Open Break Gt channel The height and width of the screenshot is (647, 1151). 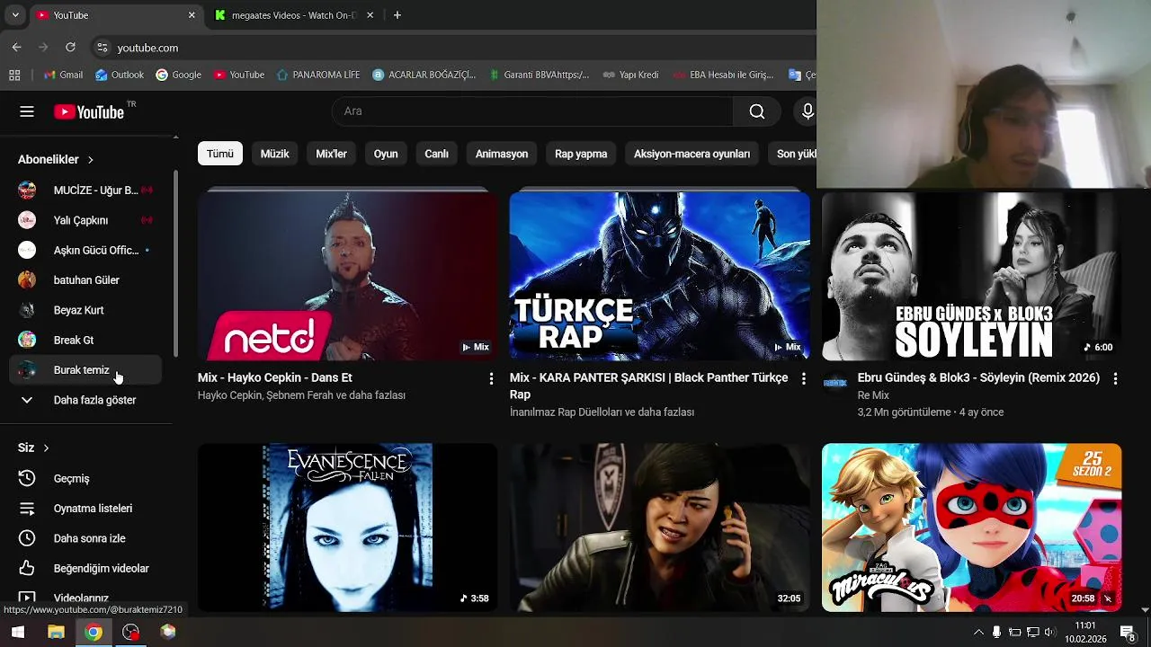point(85,340)
